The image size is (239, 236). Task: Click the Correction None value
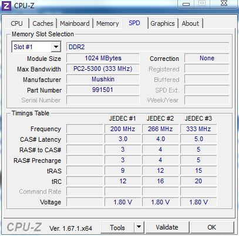point(207,58)
